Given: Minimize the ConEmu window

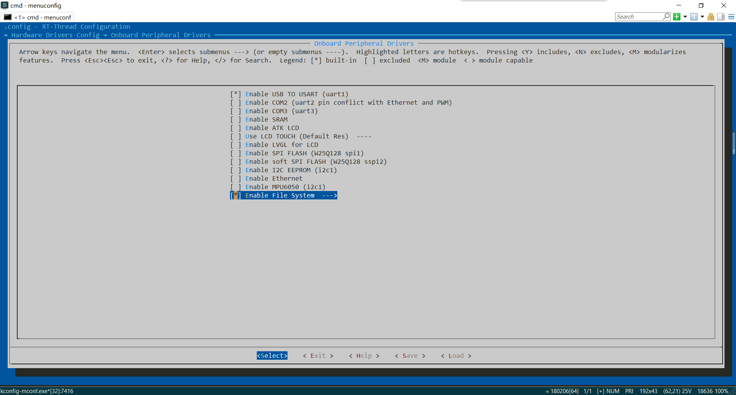Looking at the screenshot, I should tap(679, 5).
